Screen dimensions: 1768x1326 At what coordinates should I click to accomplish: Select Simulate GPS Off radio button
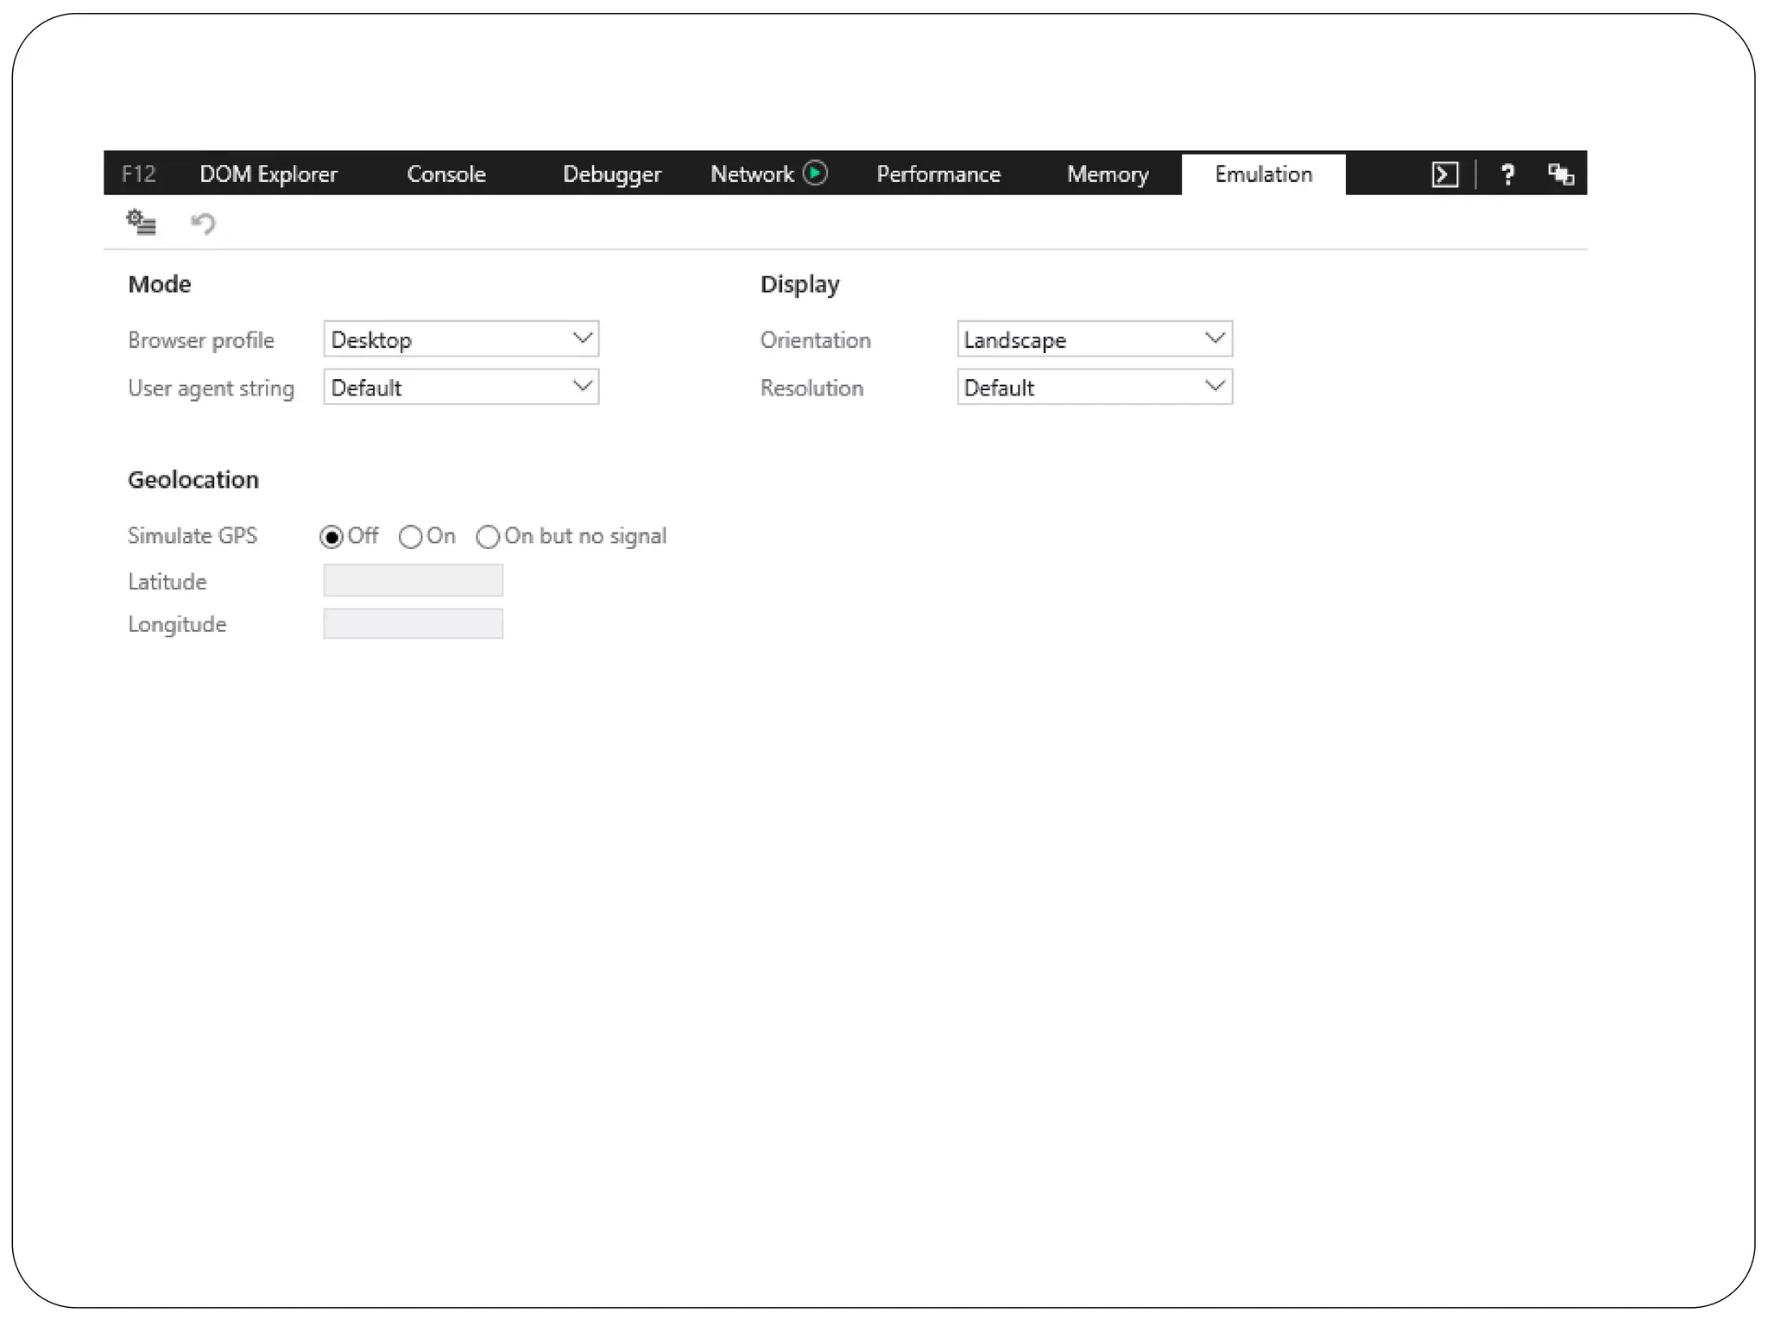[x=331, y=537]
